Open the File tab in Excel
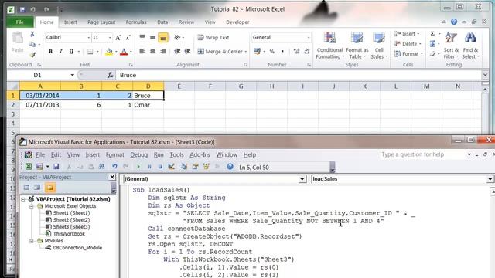 (x=19, y=22)
